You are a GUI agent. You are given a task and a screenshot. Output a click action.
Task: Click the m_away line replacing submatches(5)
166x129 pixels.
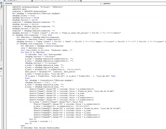tap(49, 61)
